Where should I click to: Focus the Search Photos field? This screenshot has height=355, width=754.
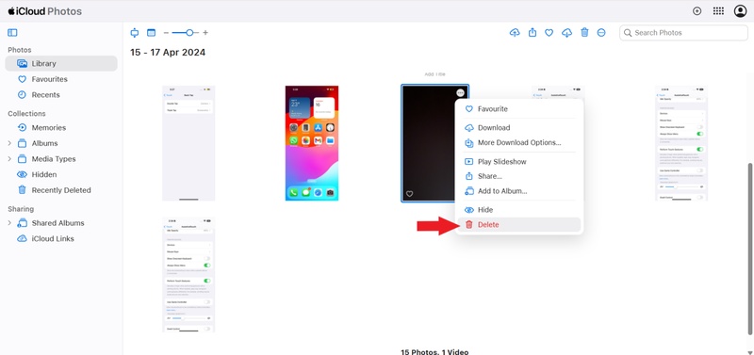[683, 33]
